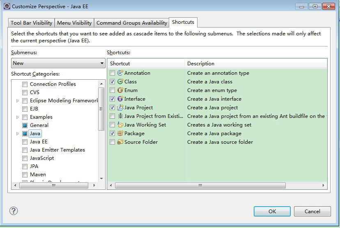Click categories horizontal scroll left arrow
Viewport: 340px width, 228px height.
[15, 185]
